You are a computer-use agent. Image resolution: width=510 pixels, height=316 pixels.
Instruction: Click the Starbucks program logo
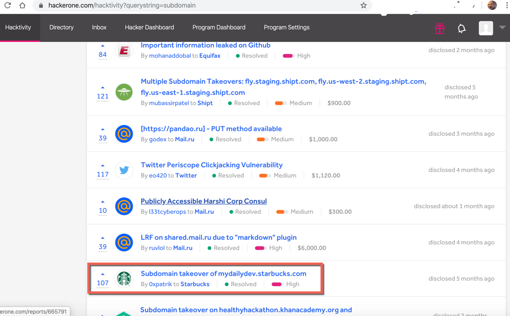click(124, 279)
